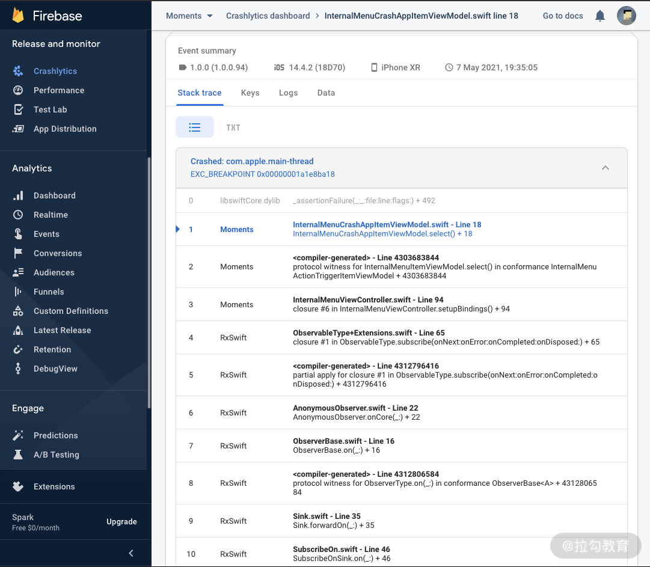650x567 pixels.
Task: Click the Release and monitor section heading
Action: tap(56, 43)
